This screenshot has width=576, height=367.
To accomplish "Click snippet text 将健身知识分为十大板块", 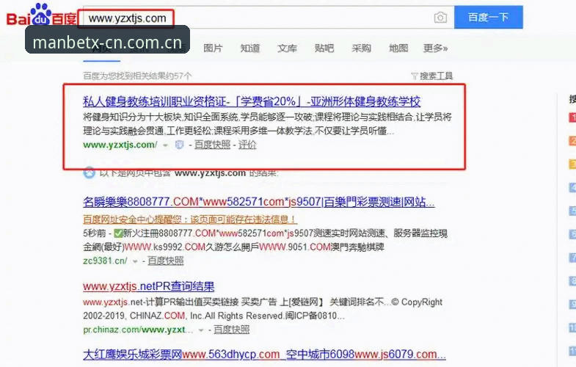I will click(132, 117).
